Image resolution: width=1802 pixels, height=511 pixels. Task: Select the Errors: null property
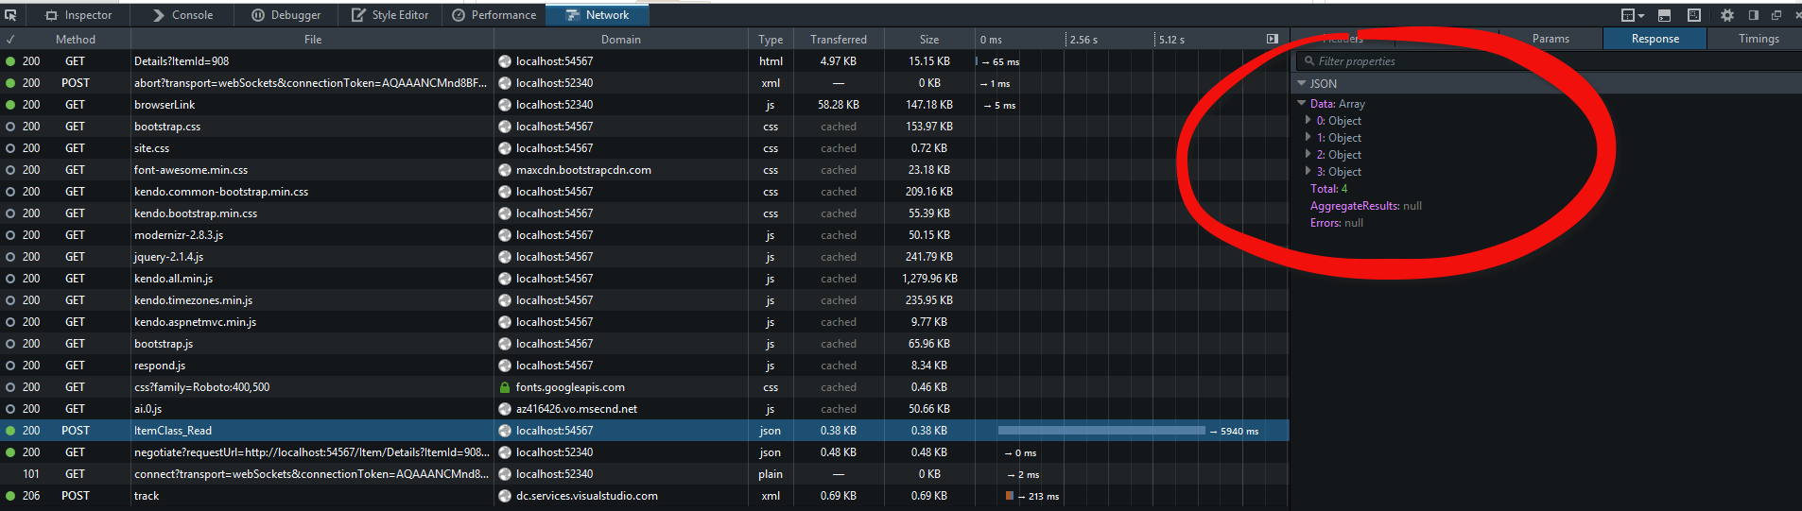click(x=1336, y=223)
